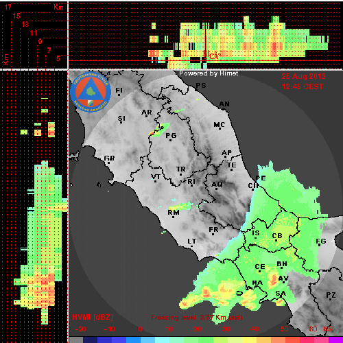
Task: Click the horizontal "Km" label beside 17
Action: tap(58, 7)
